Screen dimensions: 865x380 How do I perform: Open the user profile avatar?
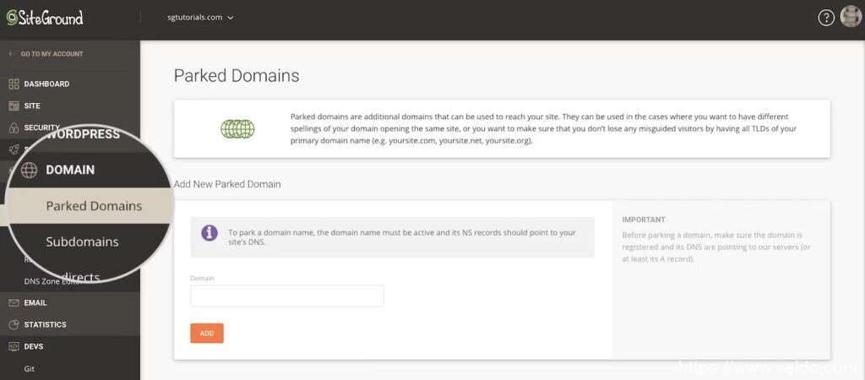(850, 18)
